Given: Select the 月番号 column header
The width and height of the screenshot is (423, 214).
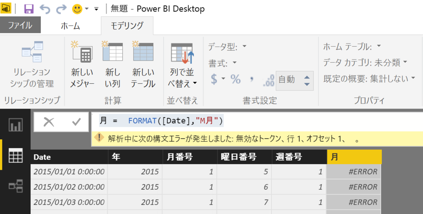Looking at the screenshot, I should pos(190,157).
